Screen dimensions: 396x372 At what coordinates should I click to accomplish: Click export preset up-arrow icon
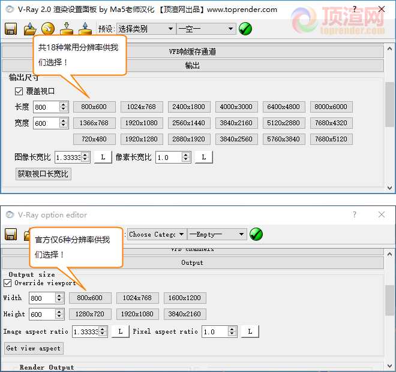click(x=85, y=29)
